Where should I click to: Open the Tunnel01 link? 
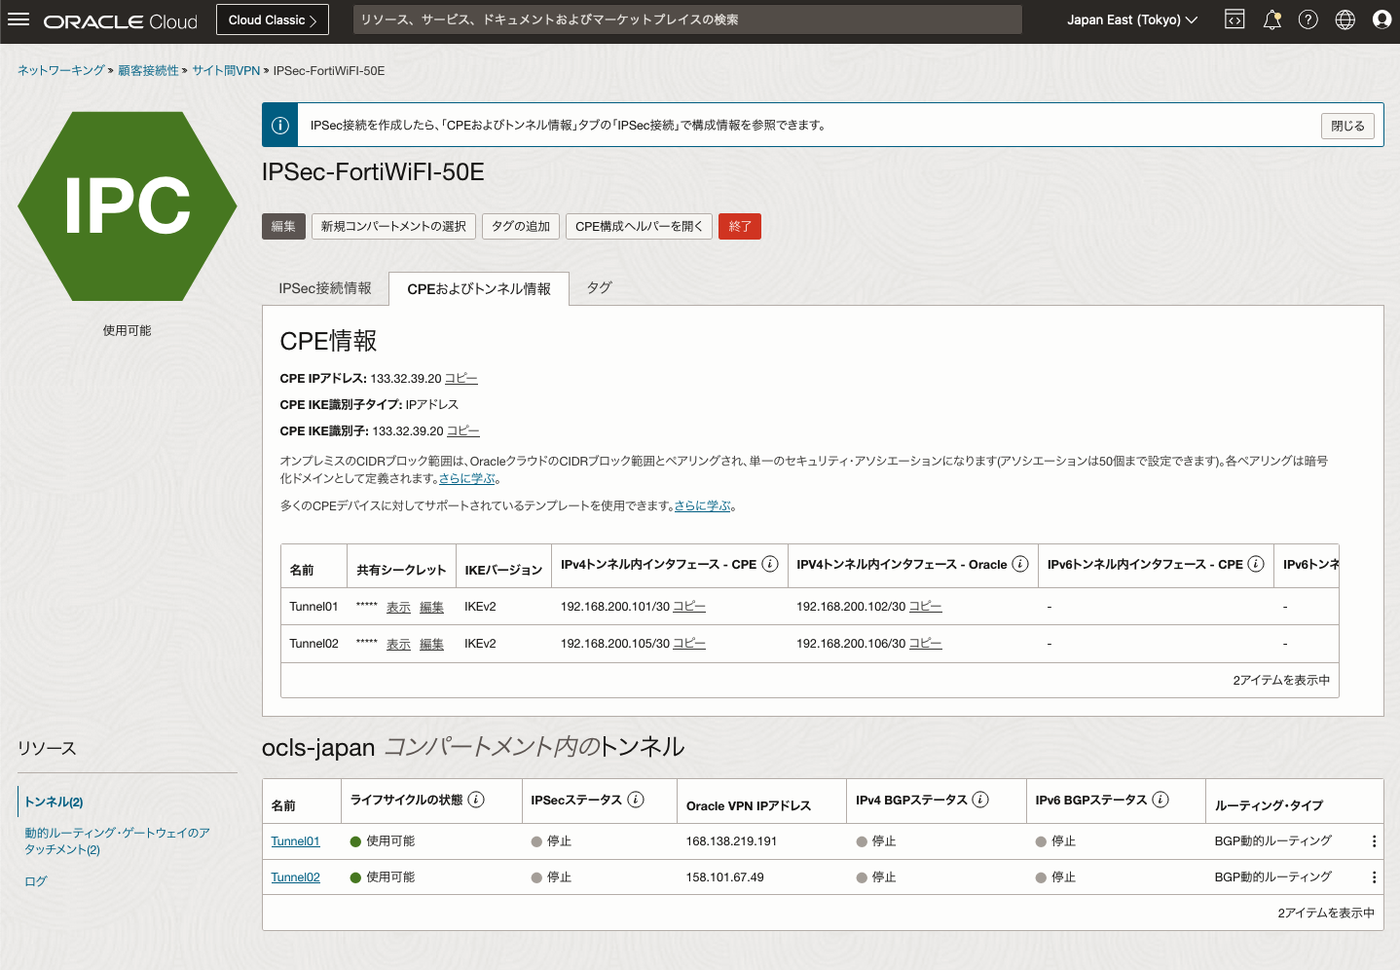coord(295,841)
